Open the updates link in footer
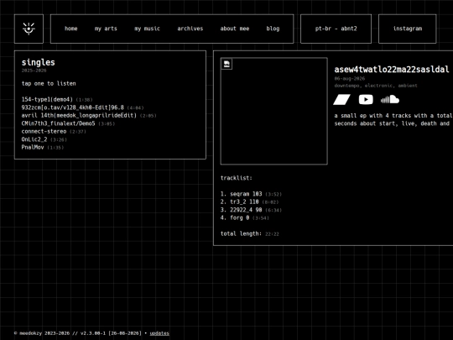453x340 pixels. (x=159, y=333)
